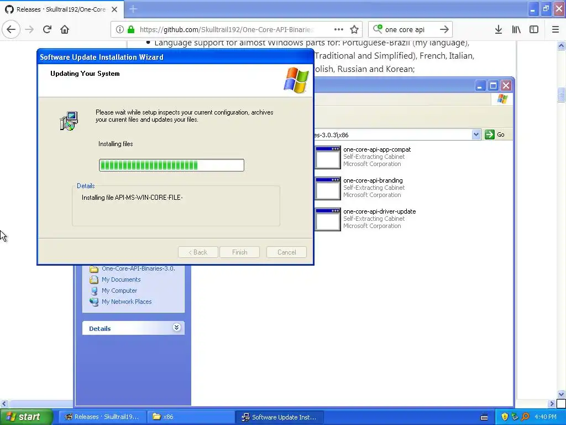Click the browser page scroll-down arrow
The height and width of the screenshot is (425, 566).
tap(561, 394)
